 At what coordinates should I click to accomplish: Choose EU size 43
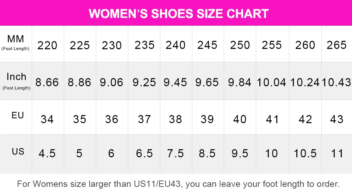[336, 119]
